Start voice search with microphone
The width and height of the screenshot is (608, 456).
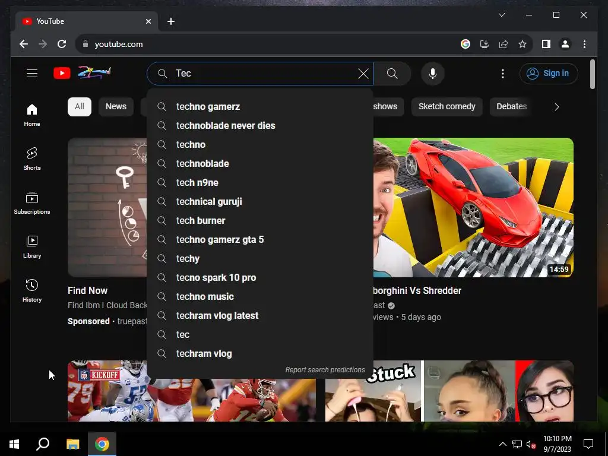click(x=433, y=73)
